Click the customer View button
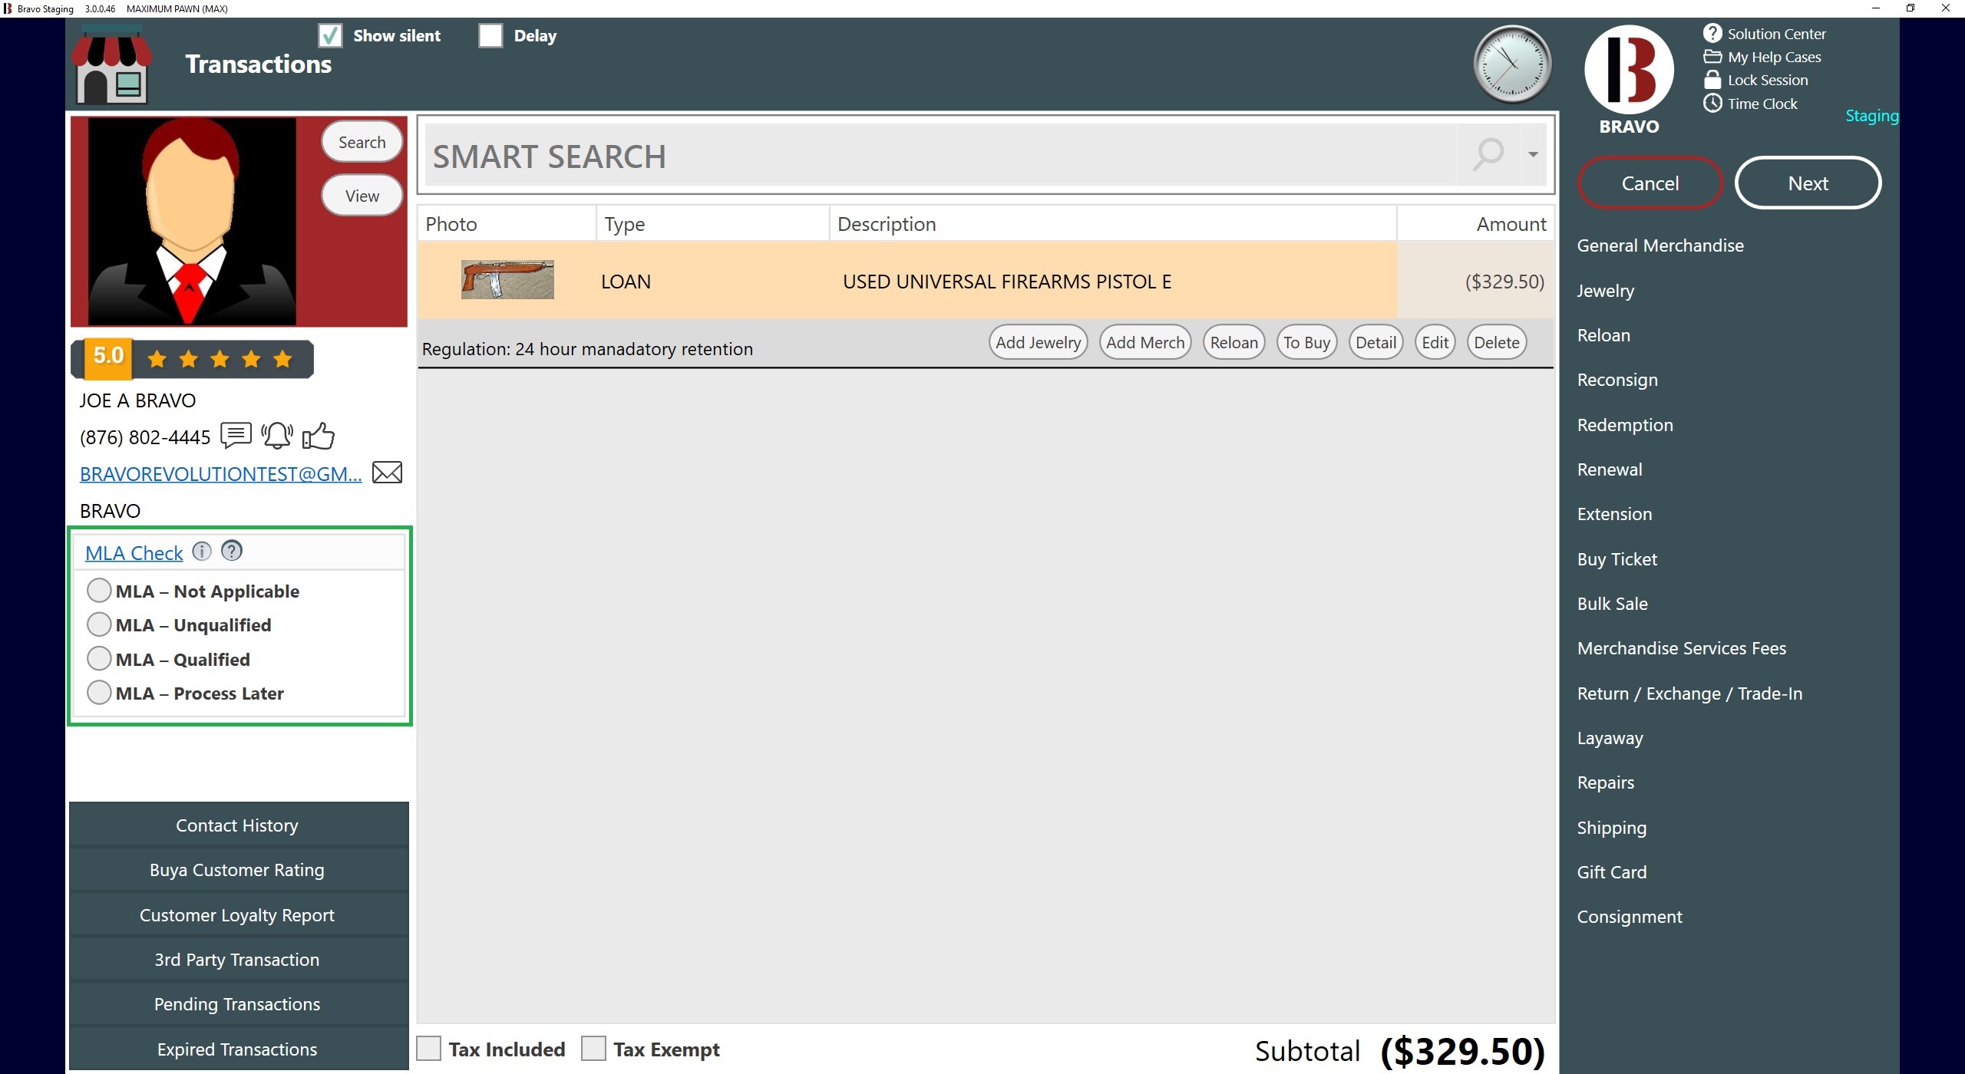This screenshot has width=1965, height=1074. click(x=362, y=196)
